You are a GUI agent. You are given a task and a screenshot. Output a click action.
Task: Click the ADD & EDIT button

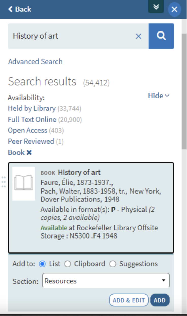pos(129,300)
